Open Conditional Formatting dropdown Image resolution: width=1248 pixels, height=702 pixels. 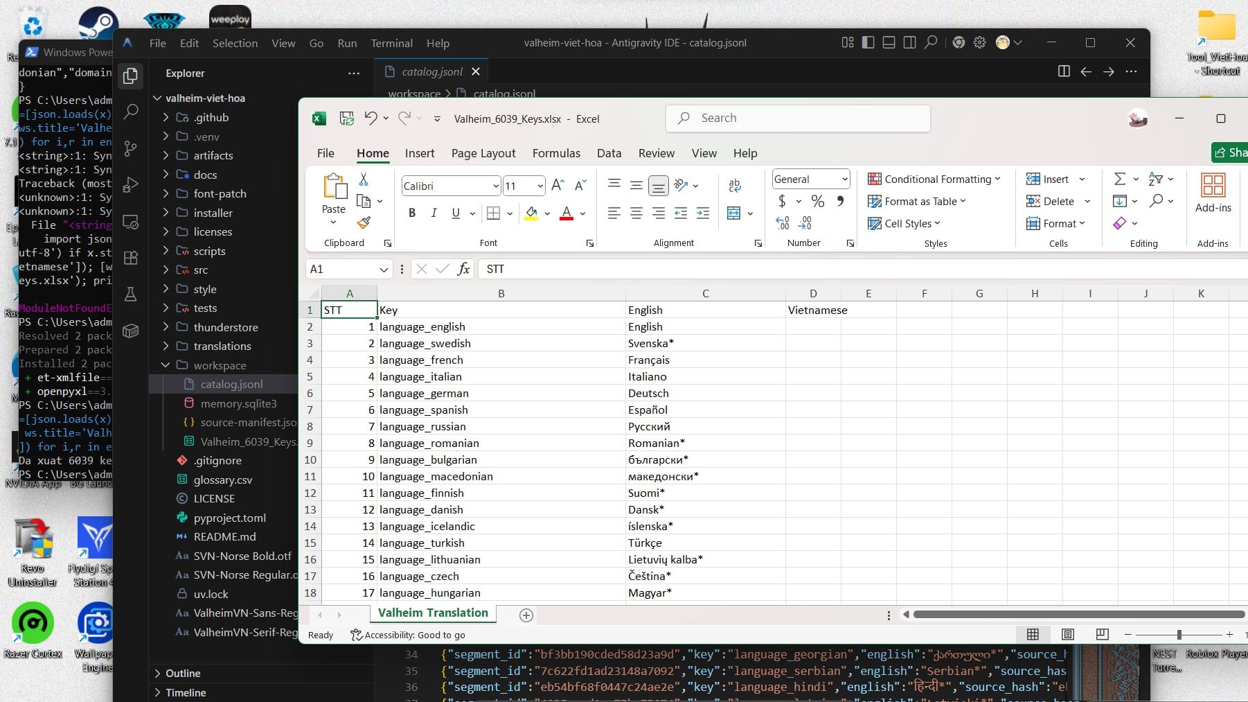click(x=934, y=179)
